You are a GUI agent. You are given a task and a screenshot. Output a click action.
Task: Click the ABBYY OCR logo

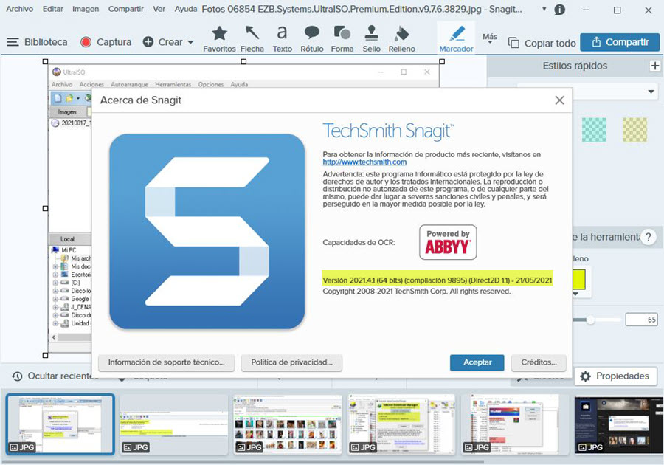[x=448, y=242]
